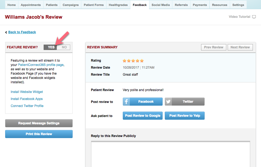Viewport: 261px width, 167px height.
Task: Open the PatientConnect365 profile page link
Action: [x=41, y=65]
